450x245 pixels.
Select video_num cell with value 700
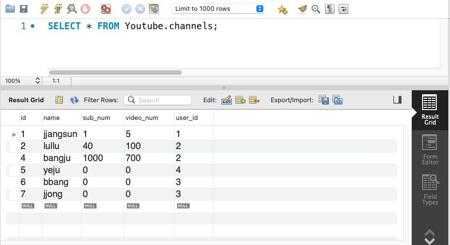pos(149,158)
